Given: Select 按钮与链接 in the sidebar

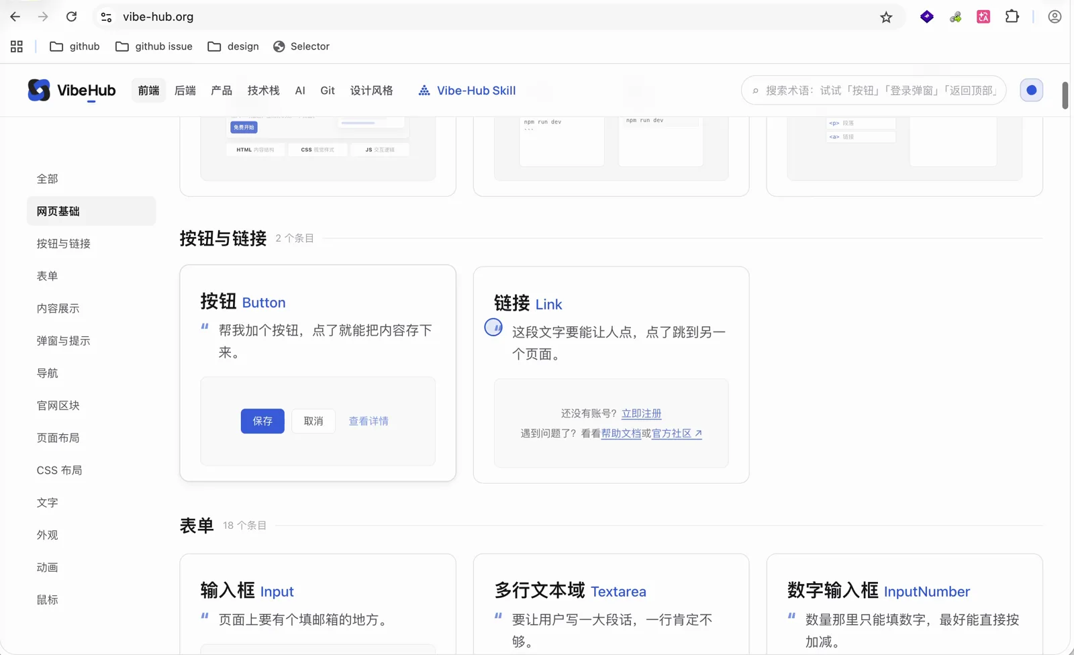Looking at the screenshot, I should 91,244.
